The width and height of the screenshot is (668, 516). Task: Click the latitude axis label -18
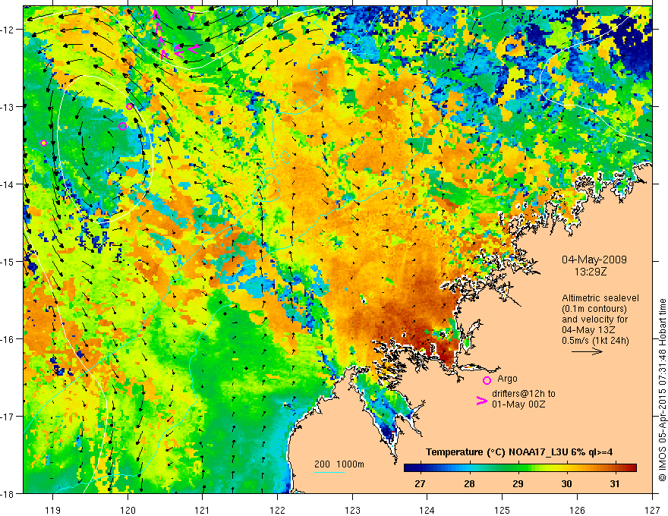click(8, 494)
